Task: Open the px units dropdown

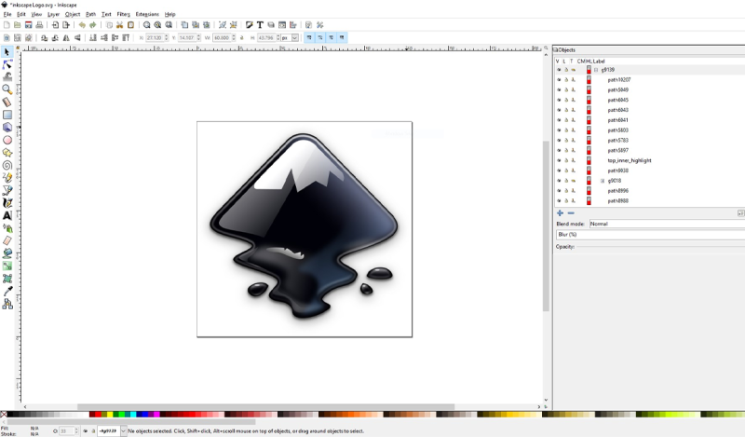Action: click(x=295, y=37)
